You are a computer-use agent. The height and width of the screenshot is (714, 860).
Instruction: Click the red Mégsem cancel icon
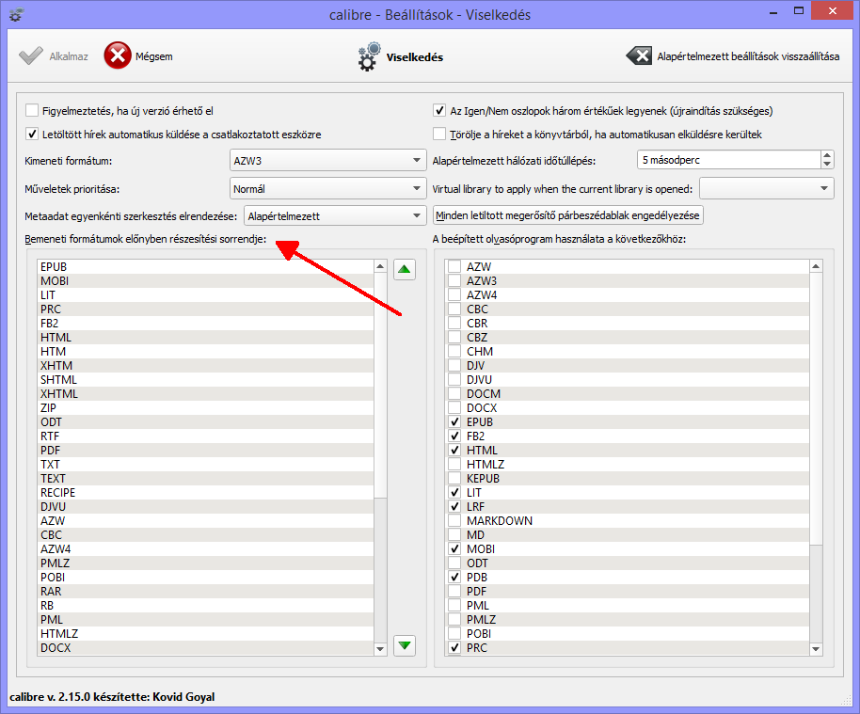coord(118,56)
